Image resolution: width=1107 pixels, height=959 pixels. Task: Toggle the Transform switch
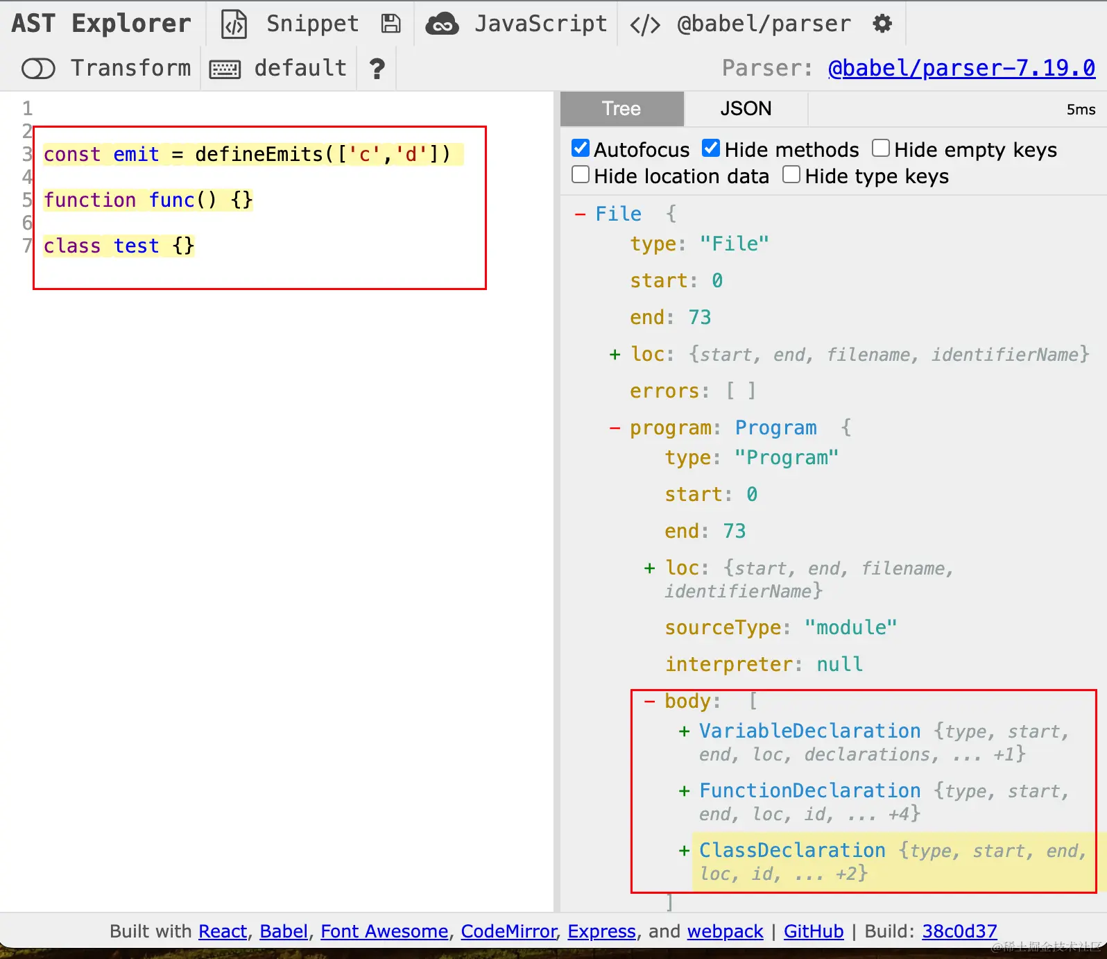pos(38,69)
